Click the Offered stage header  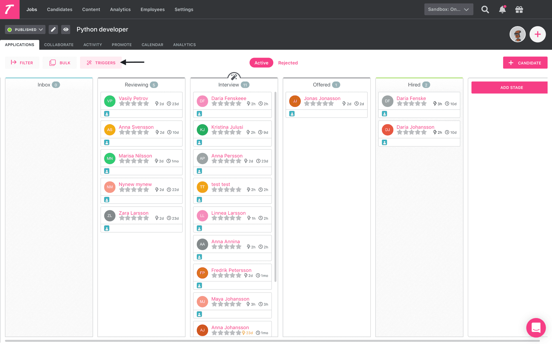click(x=327, y=85)
